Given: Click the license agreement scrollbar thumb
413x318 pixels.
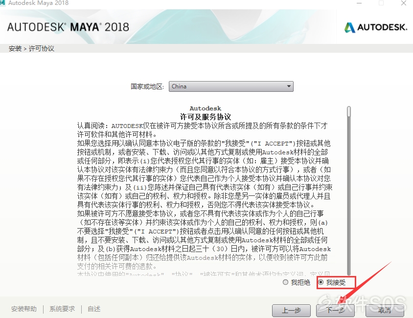Looking at the screenshot, I should 349,111.
